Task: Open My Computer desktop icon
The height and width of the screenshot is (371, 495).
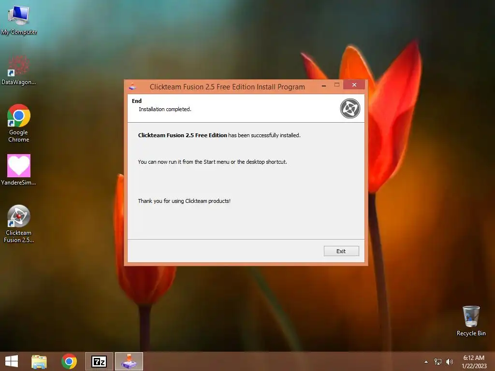Action: [19, 19]
